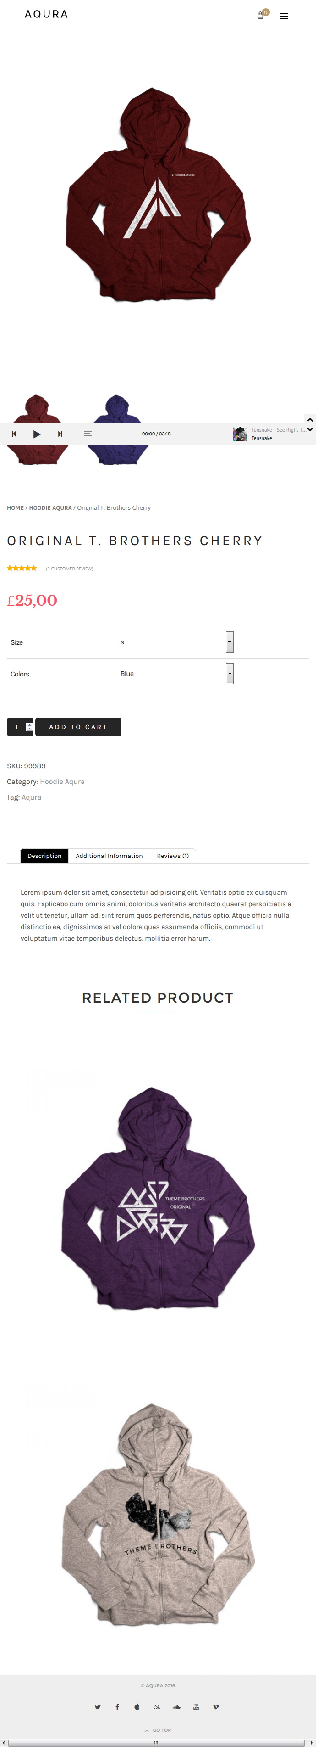
Task: Open the Facebook footer icon
Action: click(x=117, y=1707)
